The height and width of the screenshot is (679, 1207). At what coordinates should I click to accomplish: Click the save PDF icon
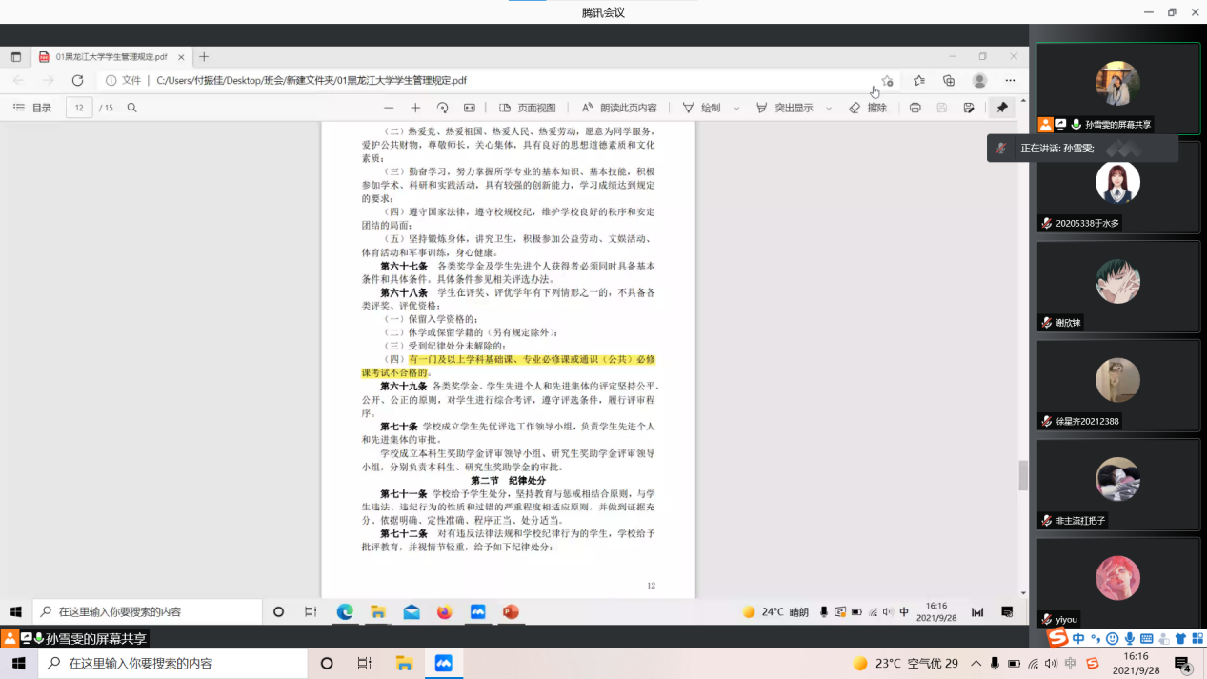click(941, 108)
